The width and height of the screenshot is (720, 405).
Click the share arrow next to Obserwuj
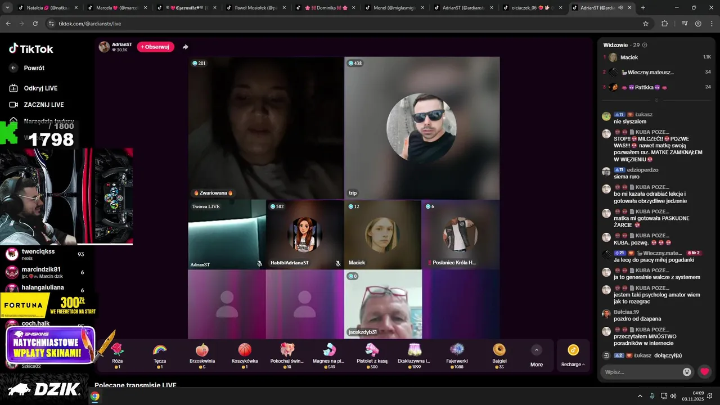click(x=186, y=47)
